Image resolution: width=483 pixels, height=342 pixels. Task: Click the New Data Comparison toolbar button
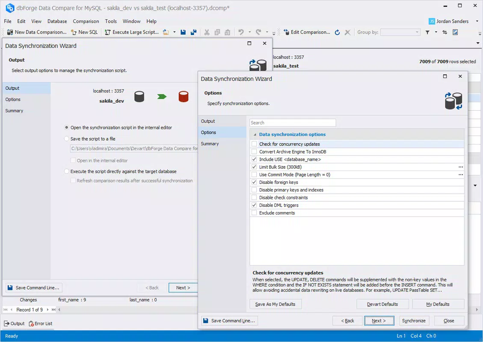click(x=37, y=32)
